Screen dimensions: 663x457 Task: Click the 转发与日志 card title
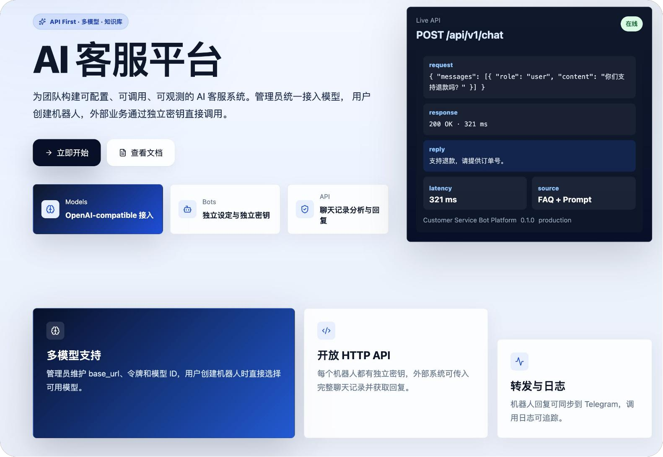pos(538,386)
